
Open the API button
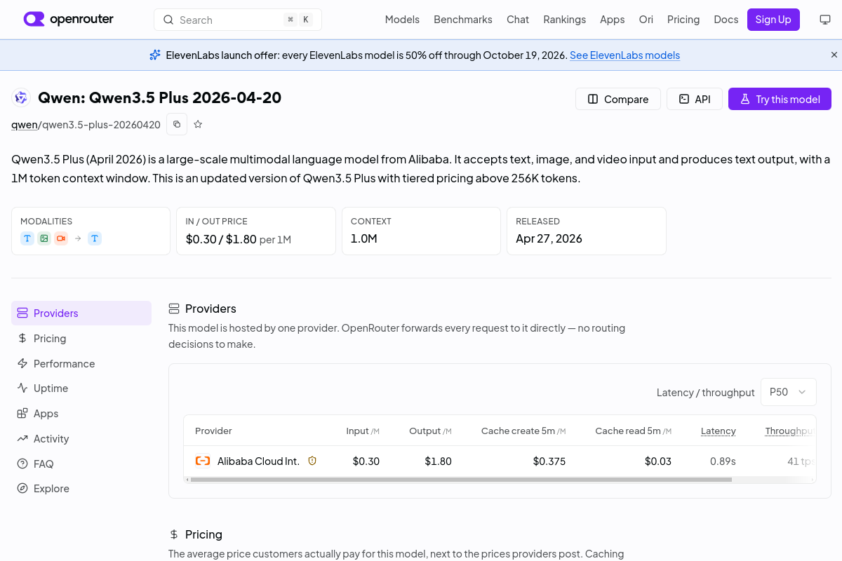[x=695, y=99]
